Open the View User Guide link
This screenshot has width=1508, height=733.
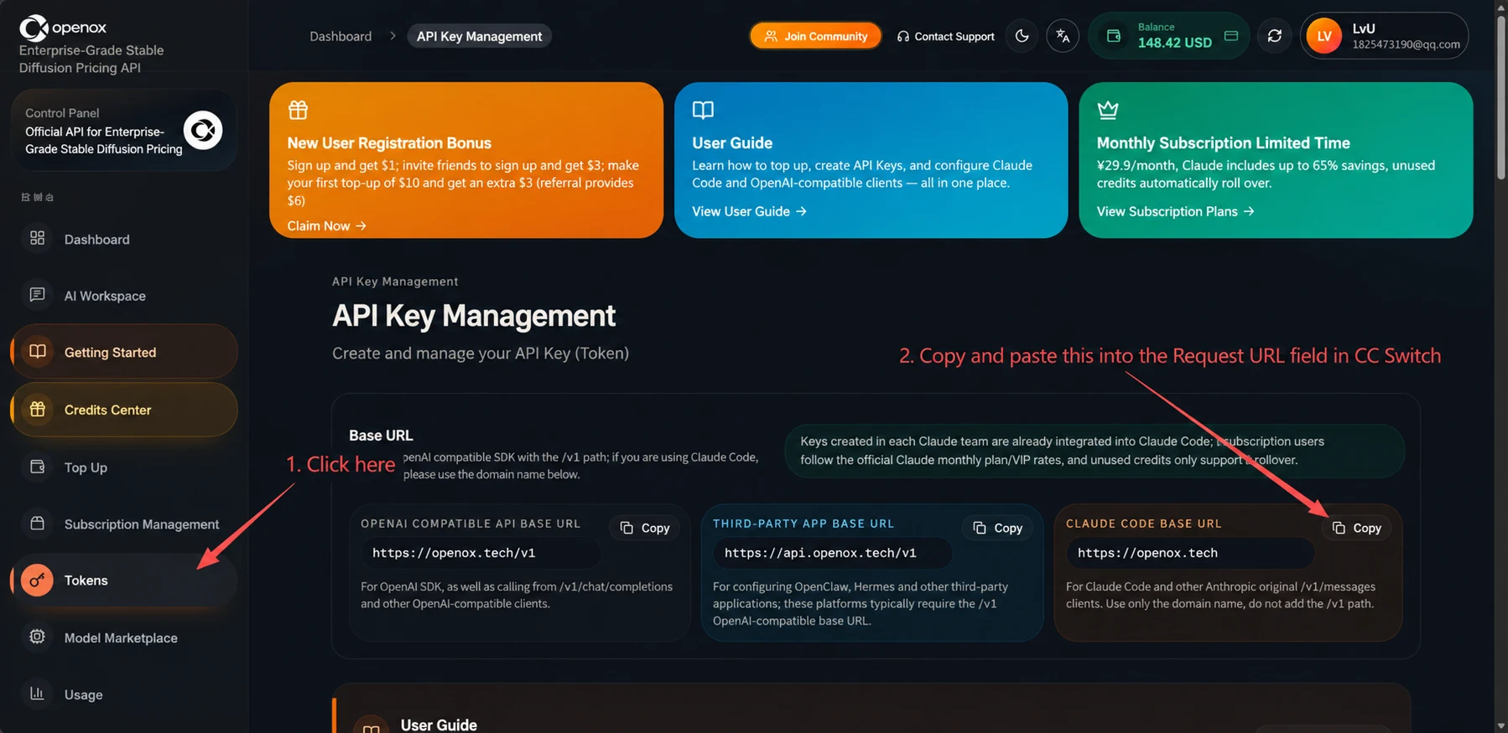[x=749, y=211]
